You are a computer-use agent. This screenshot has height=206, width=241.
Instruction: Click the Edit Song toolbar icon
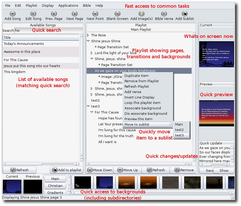[x=33, y=14]
